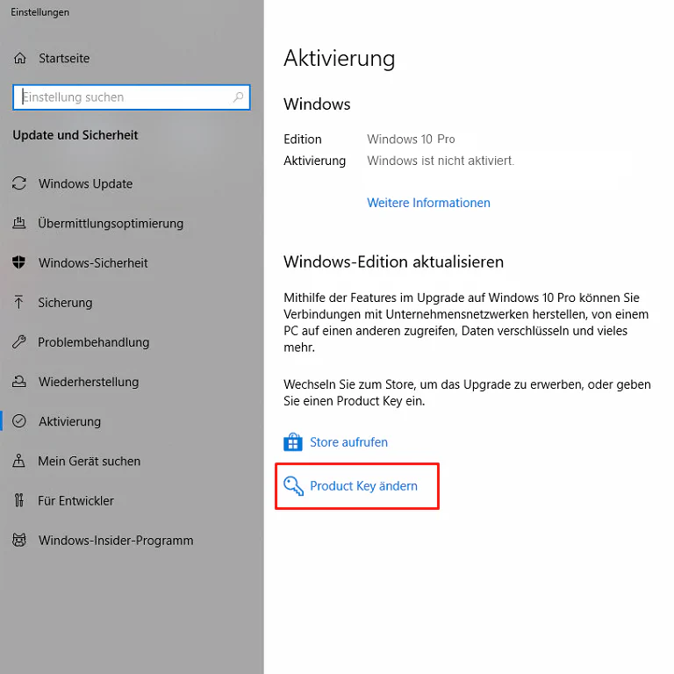Navigate to Mein Gerät suchen

point(90,461)
